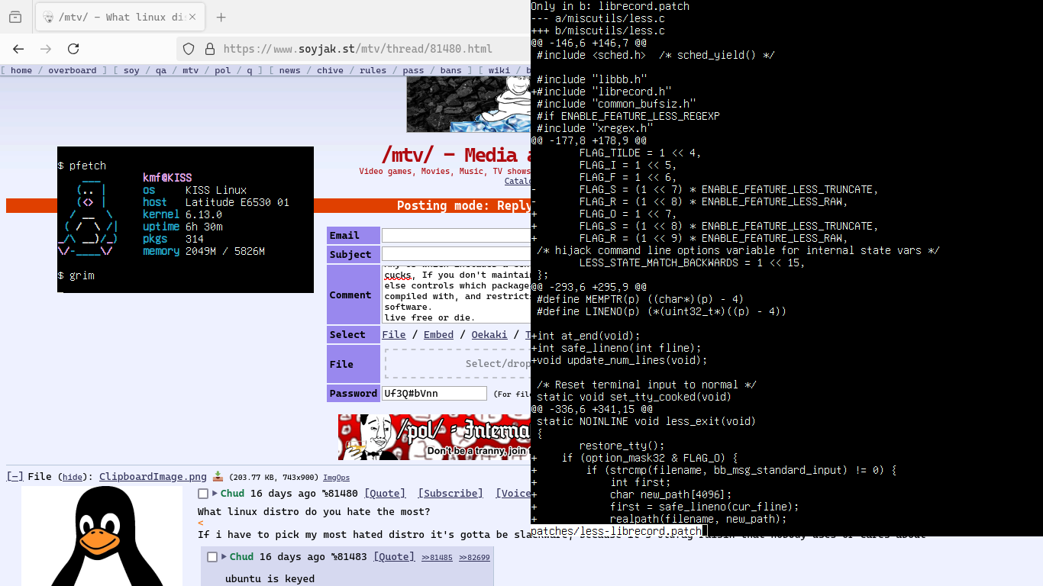Image resolution: width=1043 pixels, height=586 pixels.
Task: Choose the Embed upload option
Action: click(438, 334)
